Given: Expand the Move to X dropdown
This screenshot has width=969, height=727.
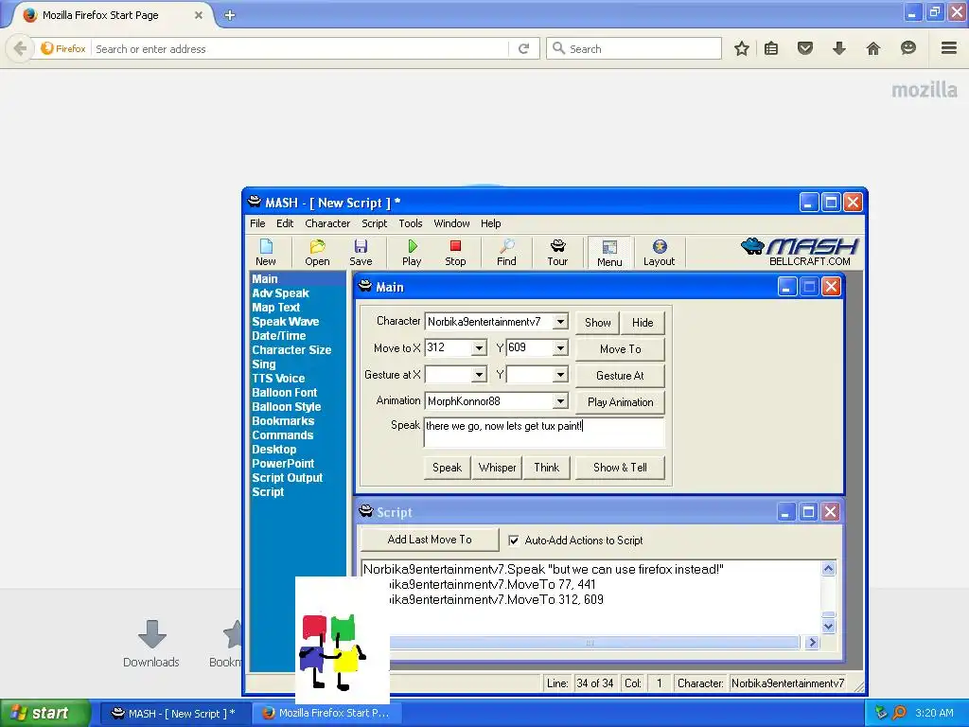Looking at the screenshot, I should pos(479,348).
